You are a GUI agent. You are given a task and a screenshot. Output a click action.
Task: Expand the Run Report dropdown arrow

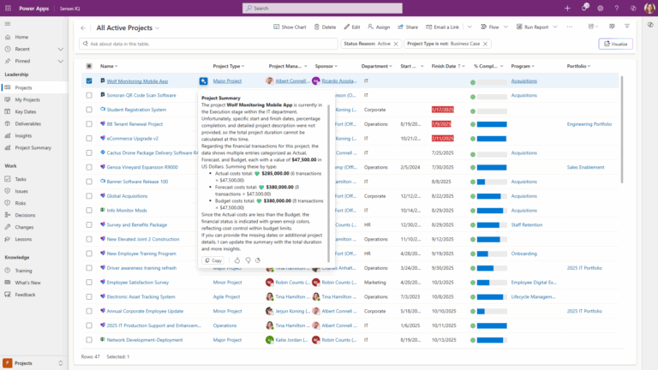[x=555, y=27]
